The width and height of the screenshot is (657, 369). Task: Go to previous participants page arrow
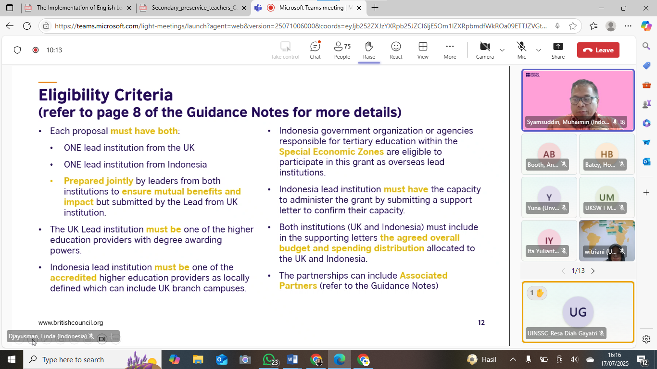point(563,271)
